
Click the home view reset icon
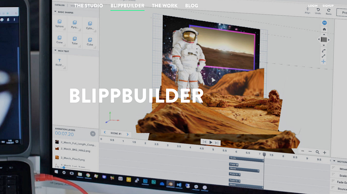324,29
